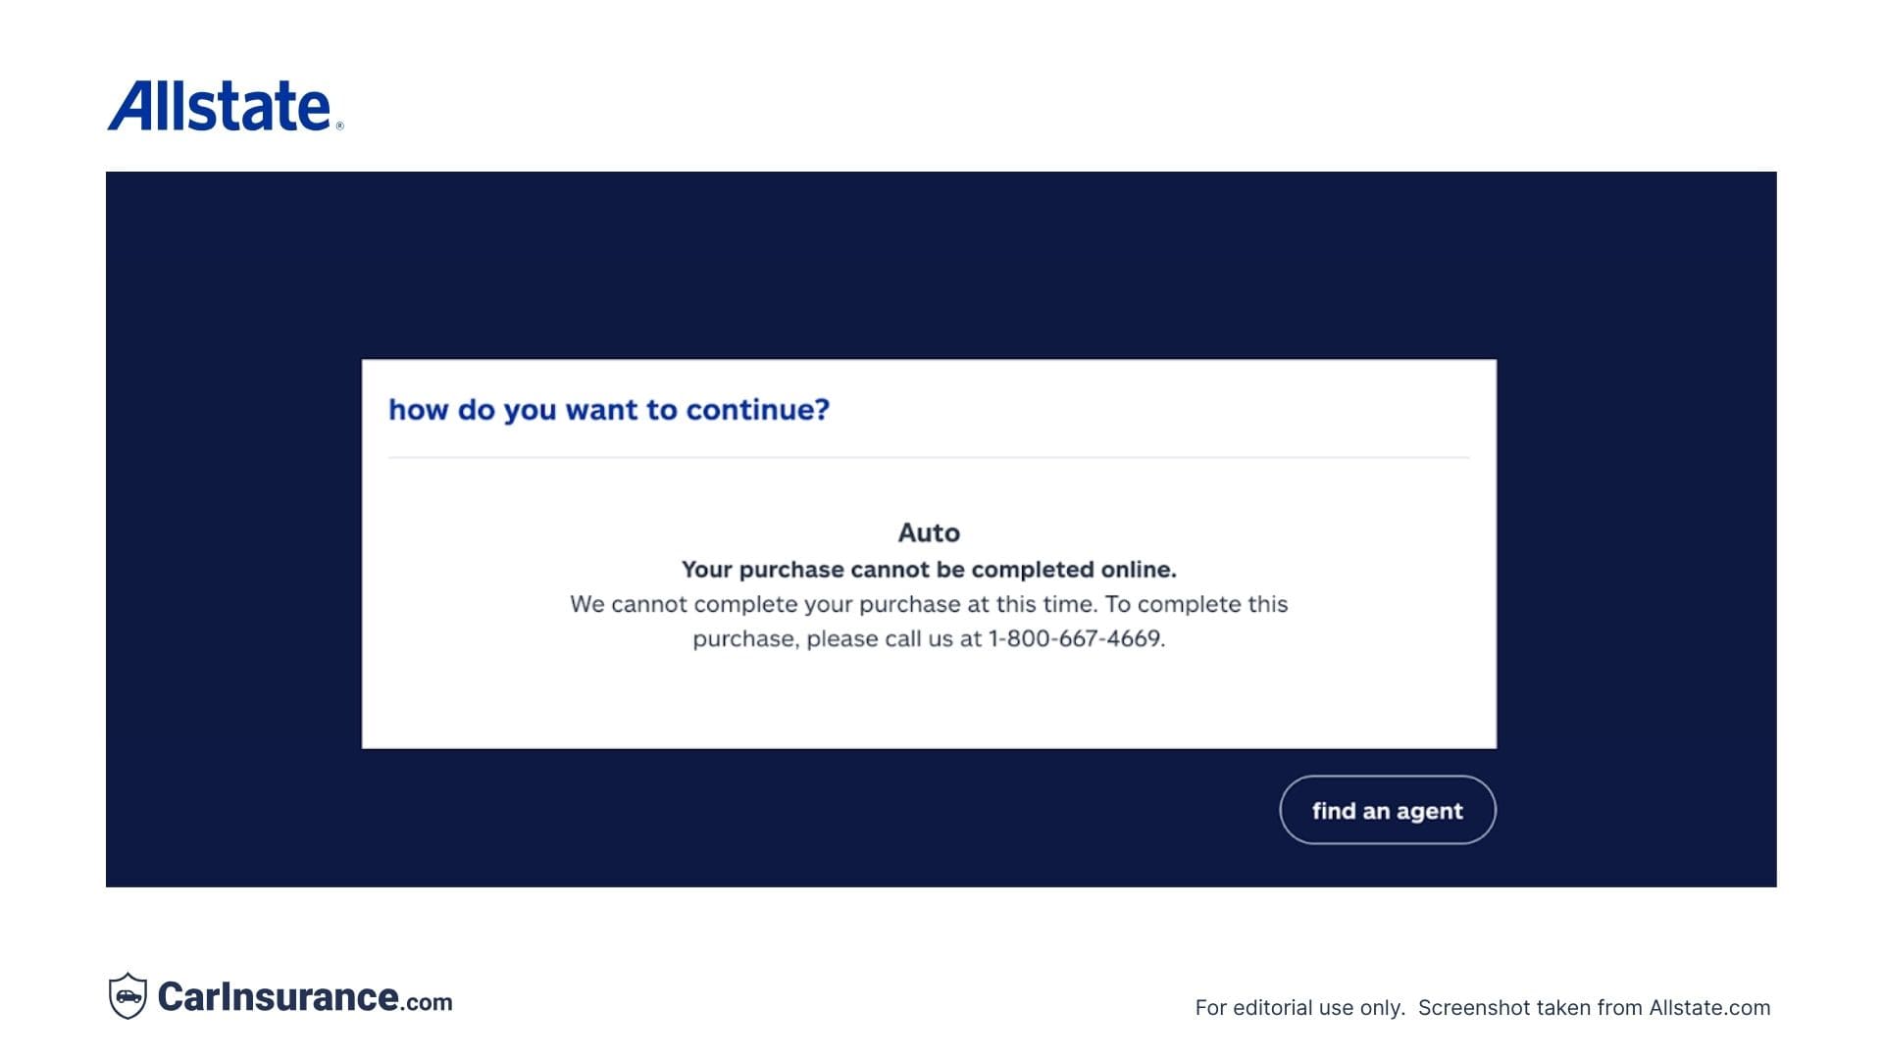Select the heading how do you want to continue?
This screenshot has width=1883, height=1059.
(x=607, y=410)
